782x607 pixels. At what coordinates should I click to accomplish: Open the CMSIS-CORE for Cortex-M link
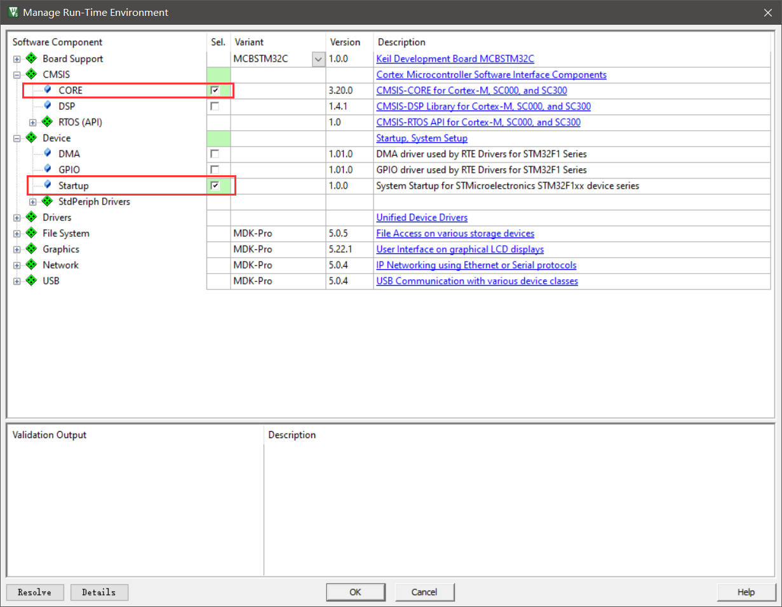coord(472,90)
